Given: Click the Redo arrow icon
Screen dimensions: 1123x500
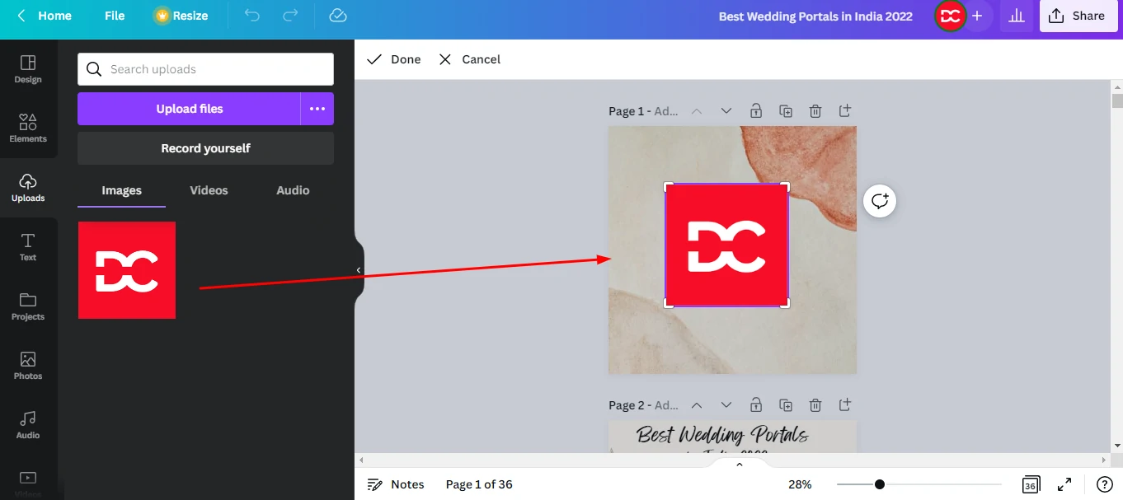Looking at the screenshot, I should coord(290,16).
